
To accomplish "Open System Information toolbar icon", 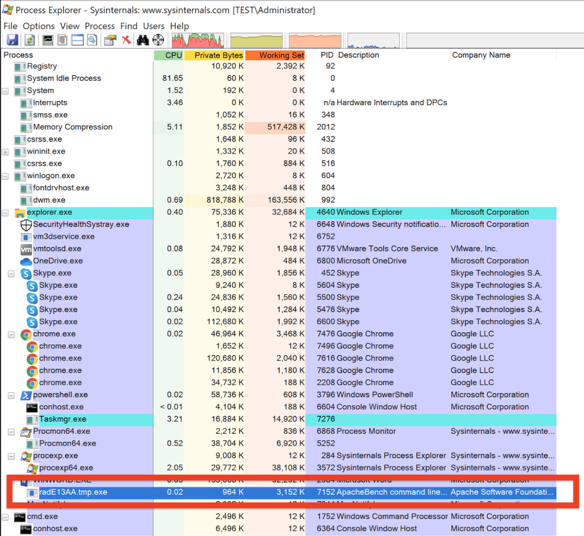I will (48, 40).
